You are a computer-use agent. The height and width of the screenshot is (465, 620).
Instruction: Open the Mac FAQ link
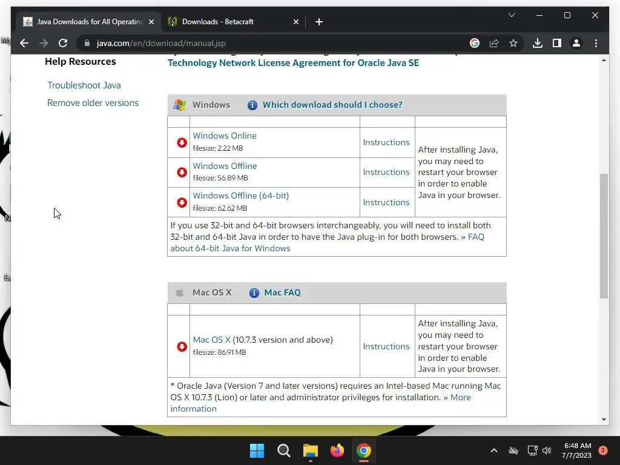(x=282, y=292)
